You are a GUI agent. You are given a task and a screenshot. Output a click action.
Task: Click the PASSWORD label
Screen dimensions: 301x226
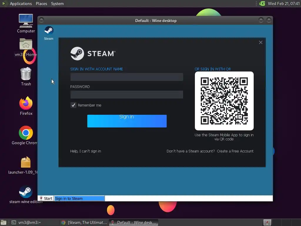[80, 87]
